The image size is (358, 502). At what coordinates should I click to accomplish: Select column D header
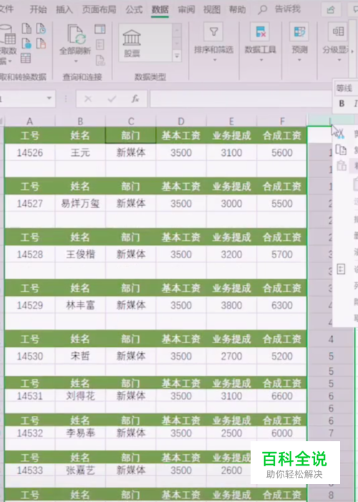pyautogui.click(x=181, y=122)
